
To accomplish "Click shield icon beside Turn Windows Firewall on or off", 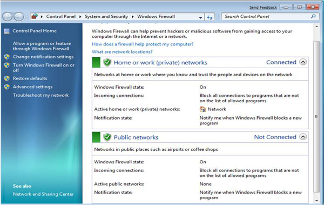I will (7, 65).
